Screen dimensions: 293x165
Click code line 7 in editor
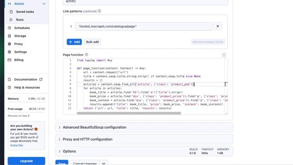(x=138, y=84)
